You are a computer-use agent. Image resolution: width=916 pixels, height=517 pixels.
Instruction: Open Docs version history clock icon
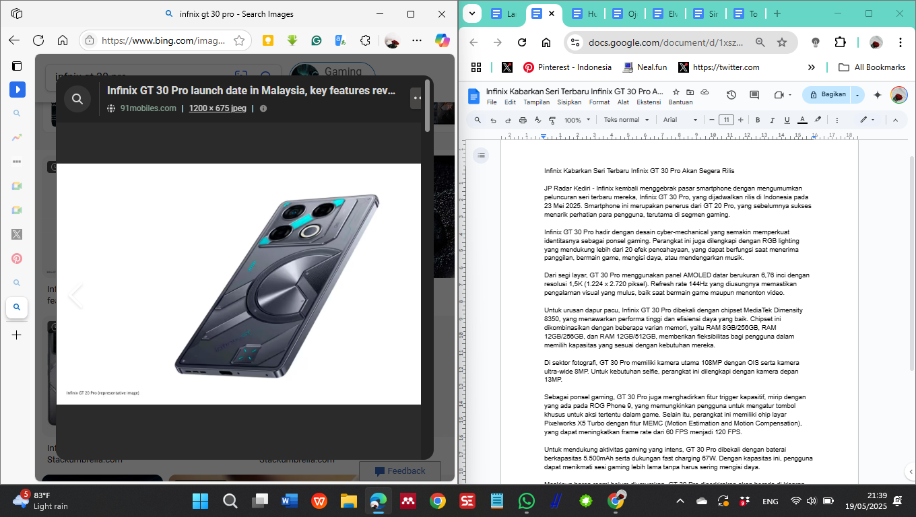[x=731, y=95]
